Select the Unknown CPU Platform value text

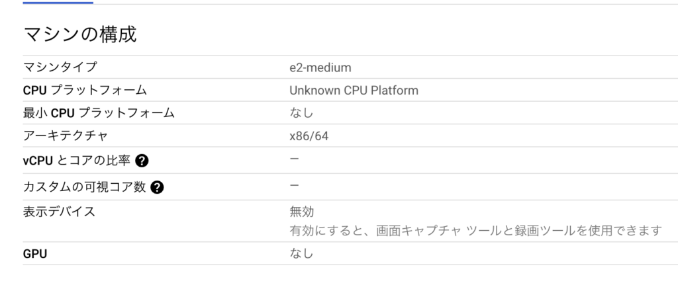pyautogui.click(x=354, y=90)
